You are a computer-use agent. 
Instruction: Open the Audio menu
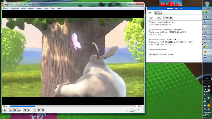pyautogui.click(x=23, y=8)
